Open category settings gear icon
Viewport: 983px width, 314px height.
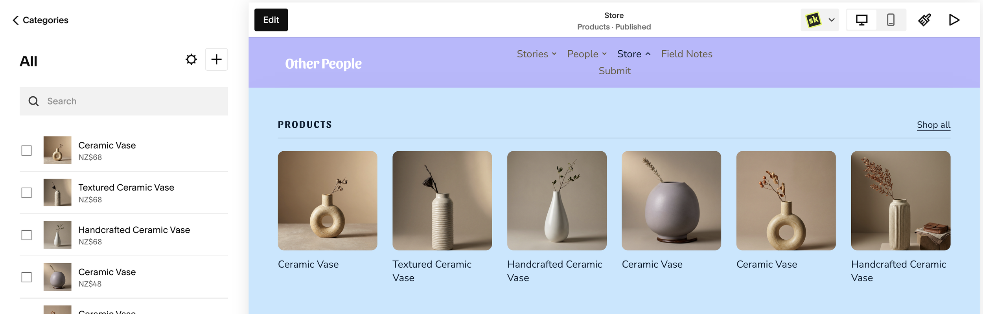(191, 60)
